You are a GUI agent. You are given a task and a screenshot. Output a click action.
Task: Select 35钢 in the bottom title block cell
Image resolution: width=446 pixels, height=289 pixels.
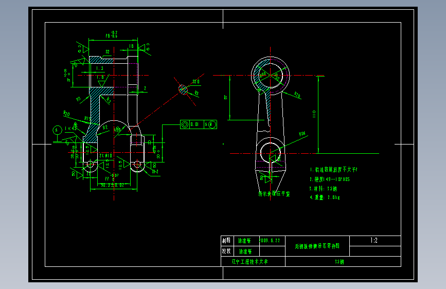tap(340, 262)
